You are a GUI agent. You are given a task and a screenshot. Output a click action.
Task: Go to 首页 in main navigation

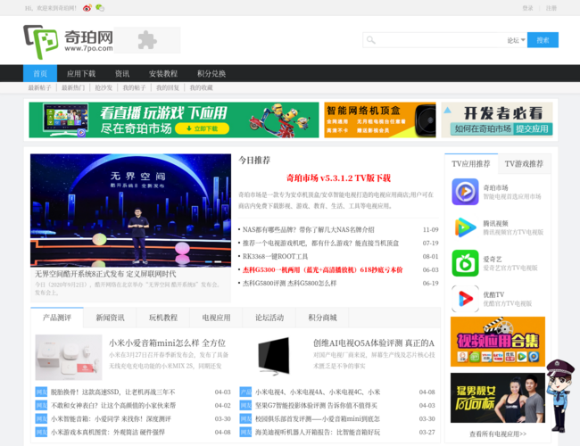point(40,74)
